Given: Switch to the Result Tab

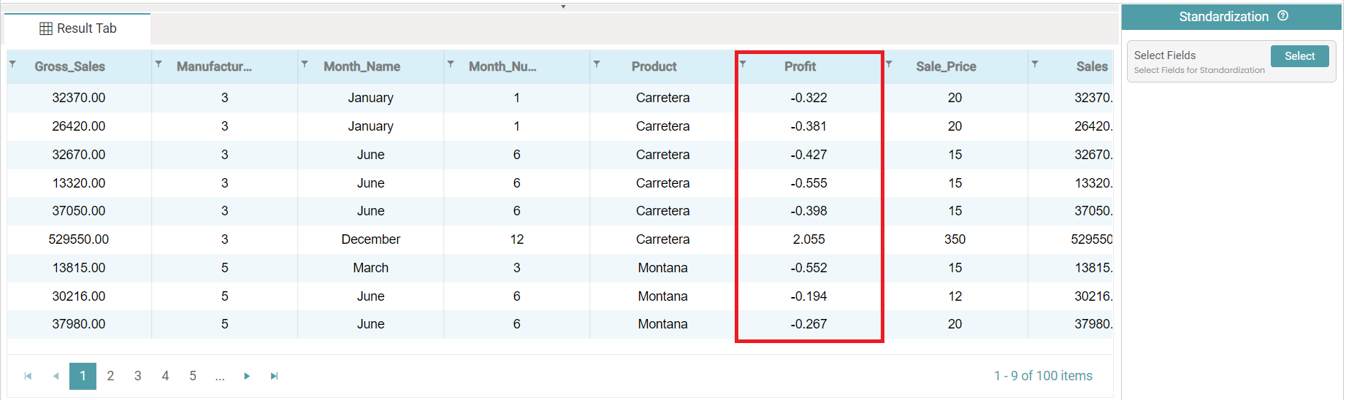Looking at the screenshot, I should (x=78, y=28).
